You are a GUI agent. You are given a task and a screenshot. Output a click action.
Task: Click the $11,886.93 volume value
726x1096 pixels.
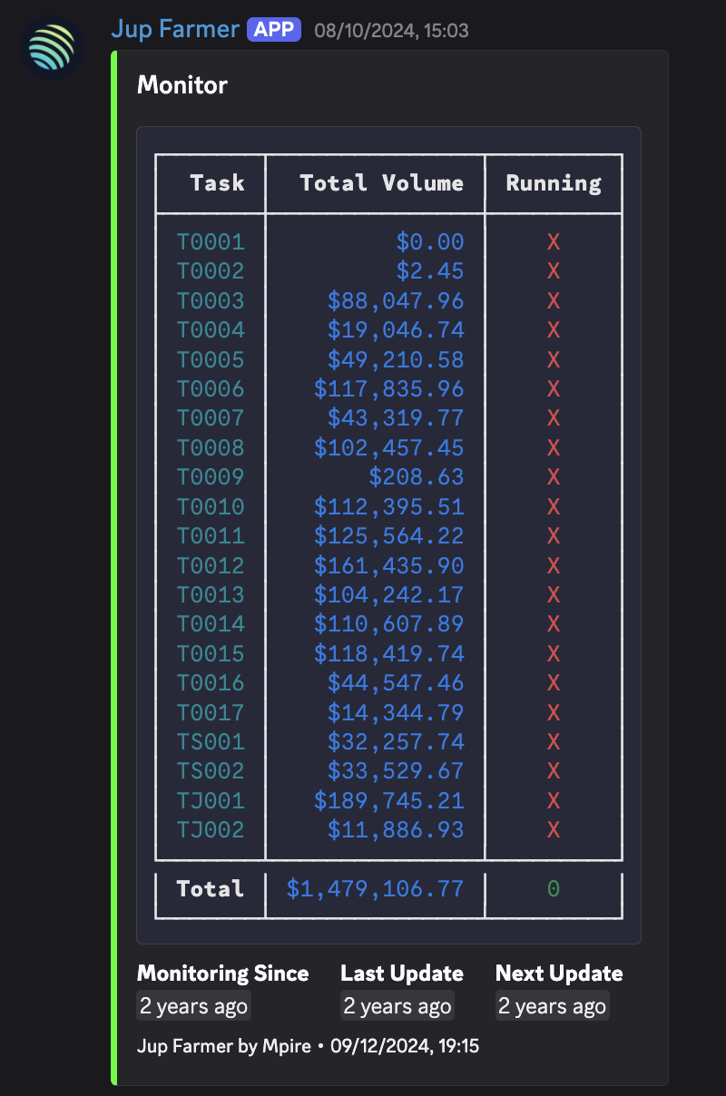(x=396, y=829)
